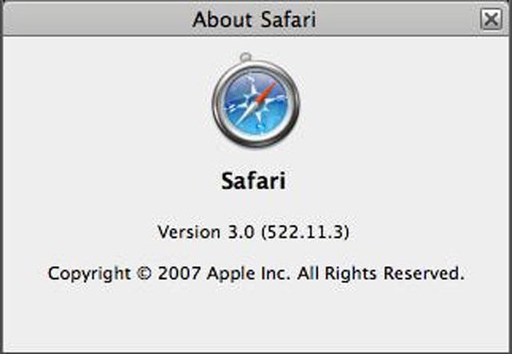Click the "About Safari" title bar text

(254, 19)
